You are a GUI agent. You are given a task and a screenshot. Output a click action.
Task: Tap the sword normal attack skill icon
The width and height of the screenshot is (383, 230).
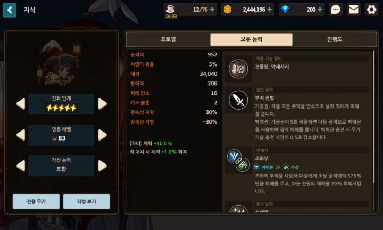tap(238, 100)
